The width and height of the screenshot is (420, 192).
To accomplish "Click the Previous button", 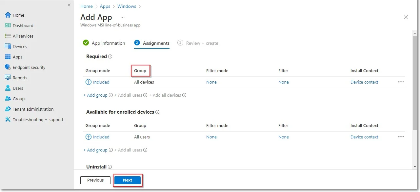I will click(95, 180).
